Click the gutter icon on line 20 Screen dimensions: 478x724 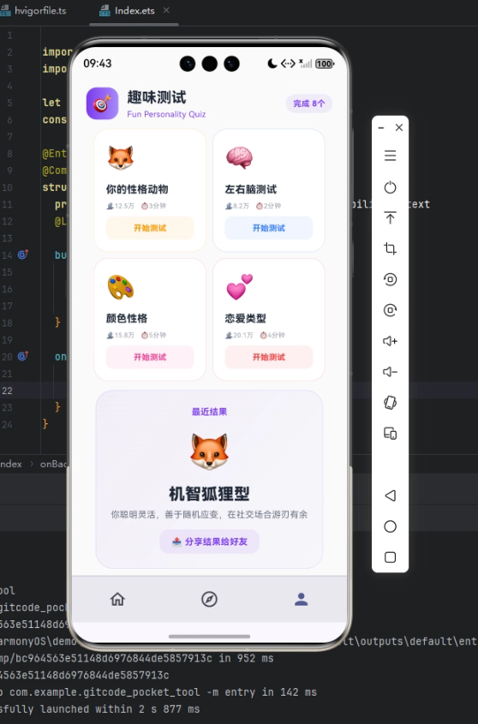(23, 356)
